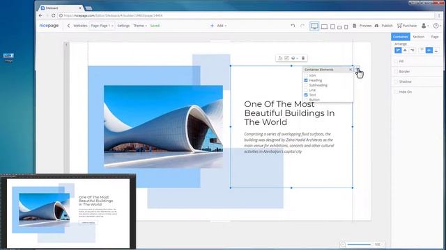Screen dimensions: 446x250
Task: Open the user account dropdown
Action: (x=425, y=26)
